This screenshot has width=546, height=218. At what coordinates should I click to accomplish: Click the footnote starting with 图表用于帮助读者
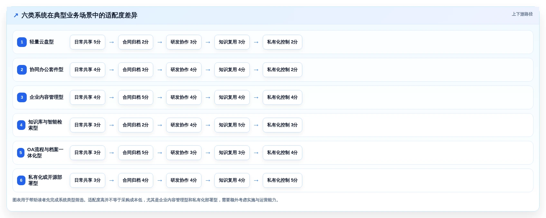click(x=146, y=200)
